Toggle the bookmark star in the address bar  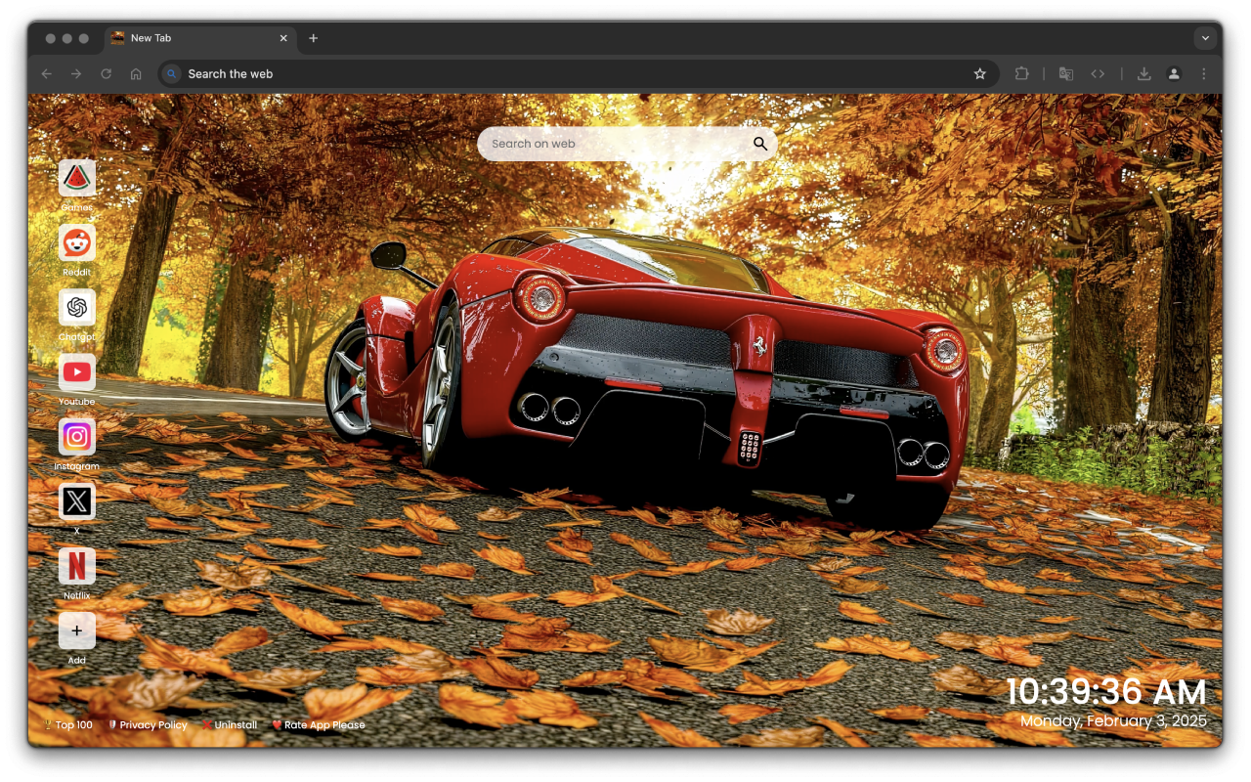pyautogui.click(x=979, y=73)
